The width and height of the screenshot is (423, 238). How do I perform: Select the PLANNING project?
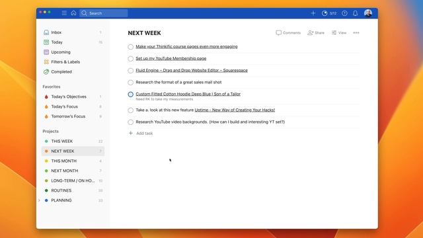[x=73, y=200]
